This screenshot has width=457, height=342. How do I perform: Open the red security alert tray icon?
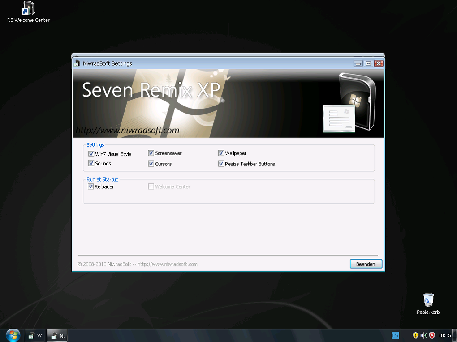(432, 335)
